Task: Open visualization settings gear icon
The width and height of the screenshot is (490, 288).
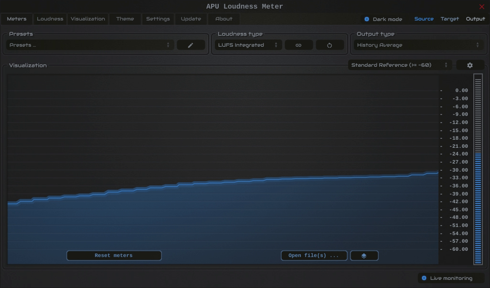Action: point(469,65)
